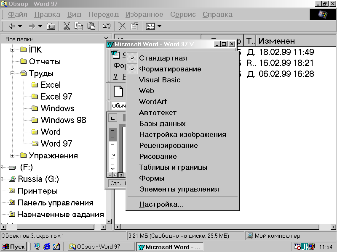Open the Переход menu
The image size is (337, 252).
click(x=103, y=15)
